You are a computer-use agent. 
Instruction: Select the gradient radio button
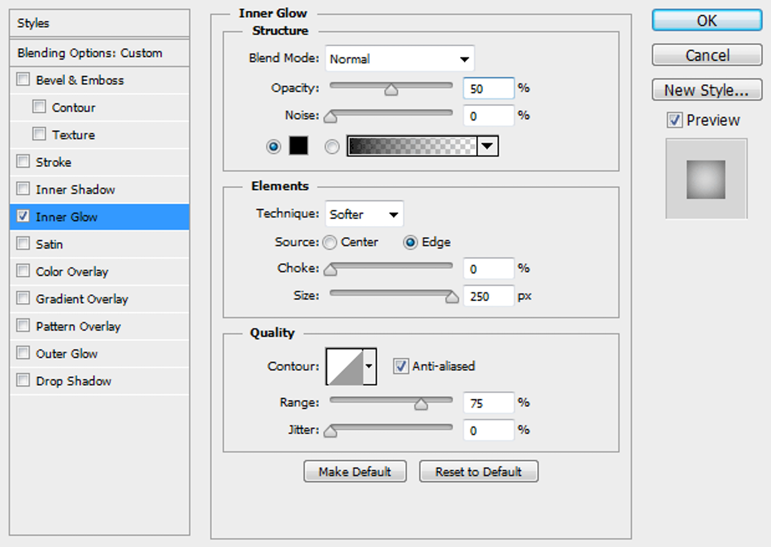coord(332,146)
